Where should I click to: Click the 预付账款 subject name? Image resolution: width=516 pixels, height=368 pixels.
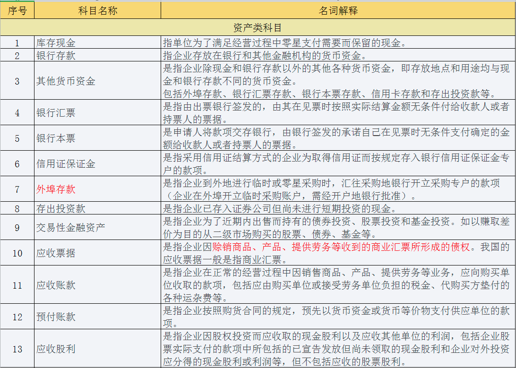[x=52, y=317]
